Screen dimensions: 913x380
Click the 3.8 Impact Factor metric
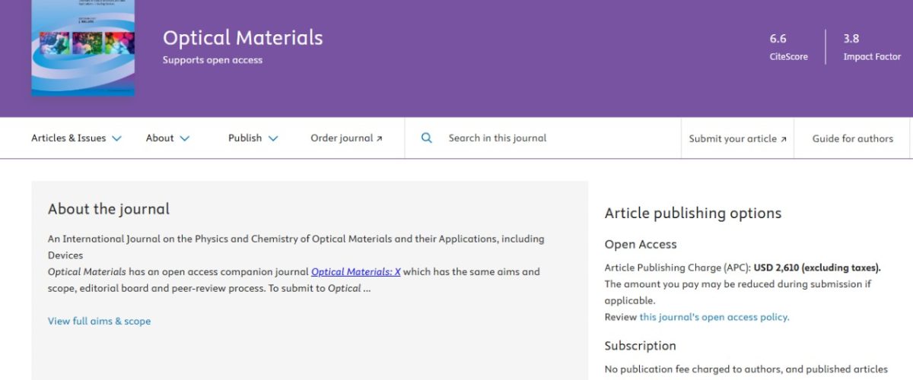[x=872, y=47]
